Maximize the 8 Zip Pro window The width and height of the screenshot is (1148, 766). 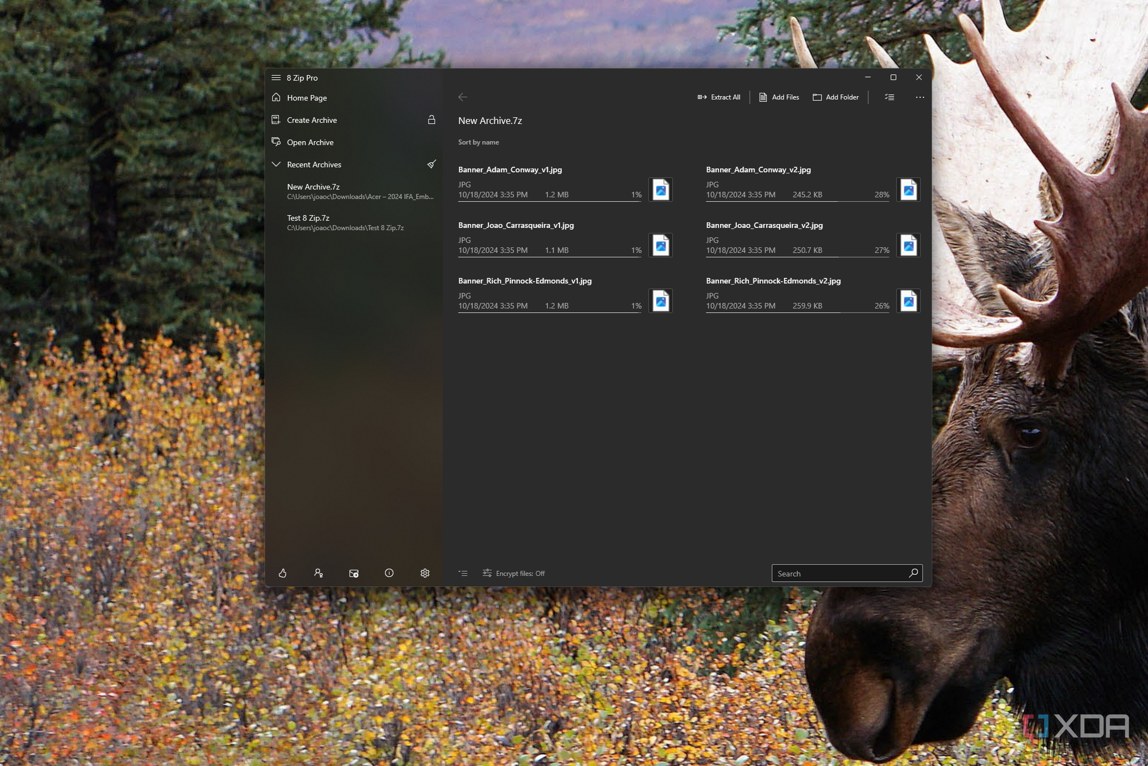894,77
